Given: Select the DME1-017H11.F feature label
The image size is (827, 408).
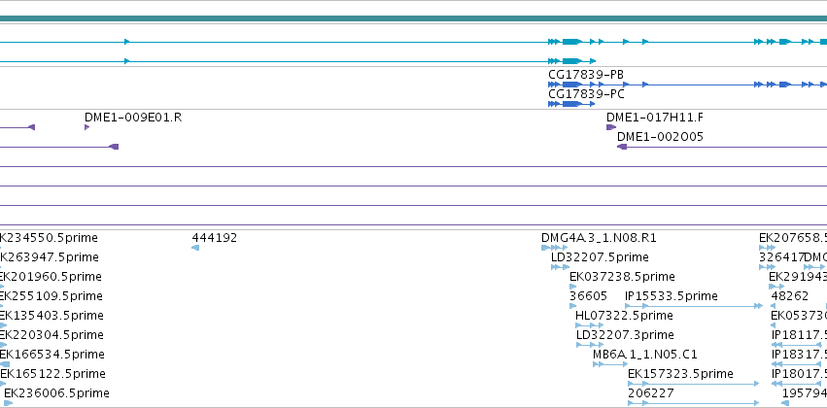Looking at the screenshot, I should pyautogui.click(x=655, y=117).
